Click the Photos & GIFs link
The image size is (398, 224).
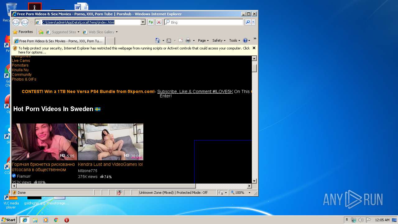coord(24,79)
